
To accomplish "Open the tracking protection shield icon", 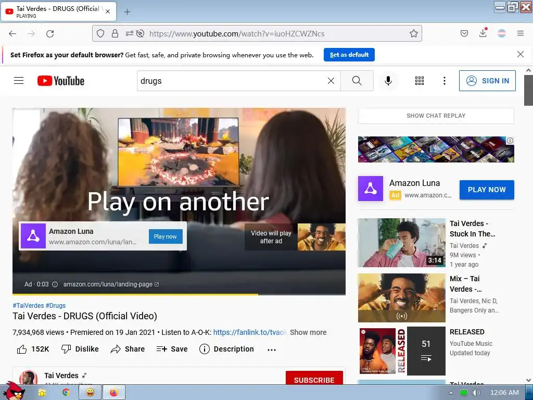I will (x=100, y=33).
